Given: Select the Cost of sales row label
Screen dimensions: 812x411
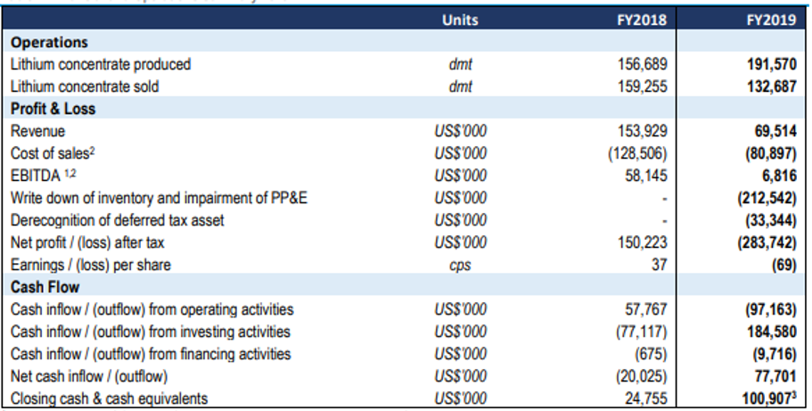Looking at the screenshot, I should point(53,153).
